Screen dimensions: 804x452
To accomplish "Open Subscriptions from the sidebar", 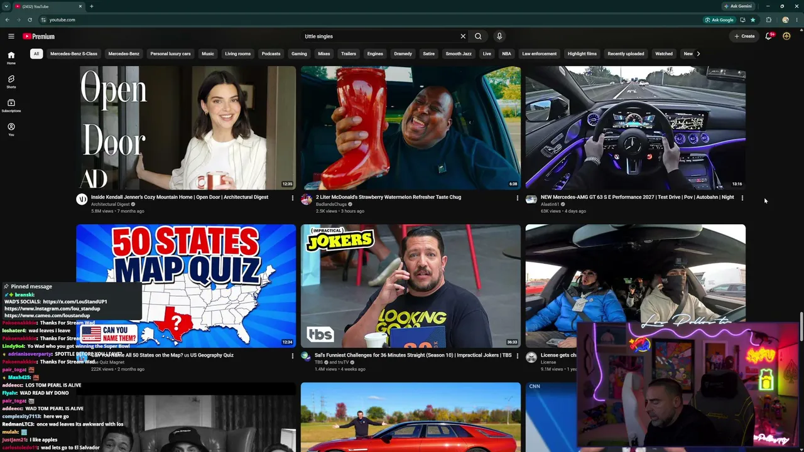I will click(11, 105).
